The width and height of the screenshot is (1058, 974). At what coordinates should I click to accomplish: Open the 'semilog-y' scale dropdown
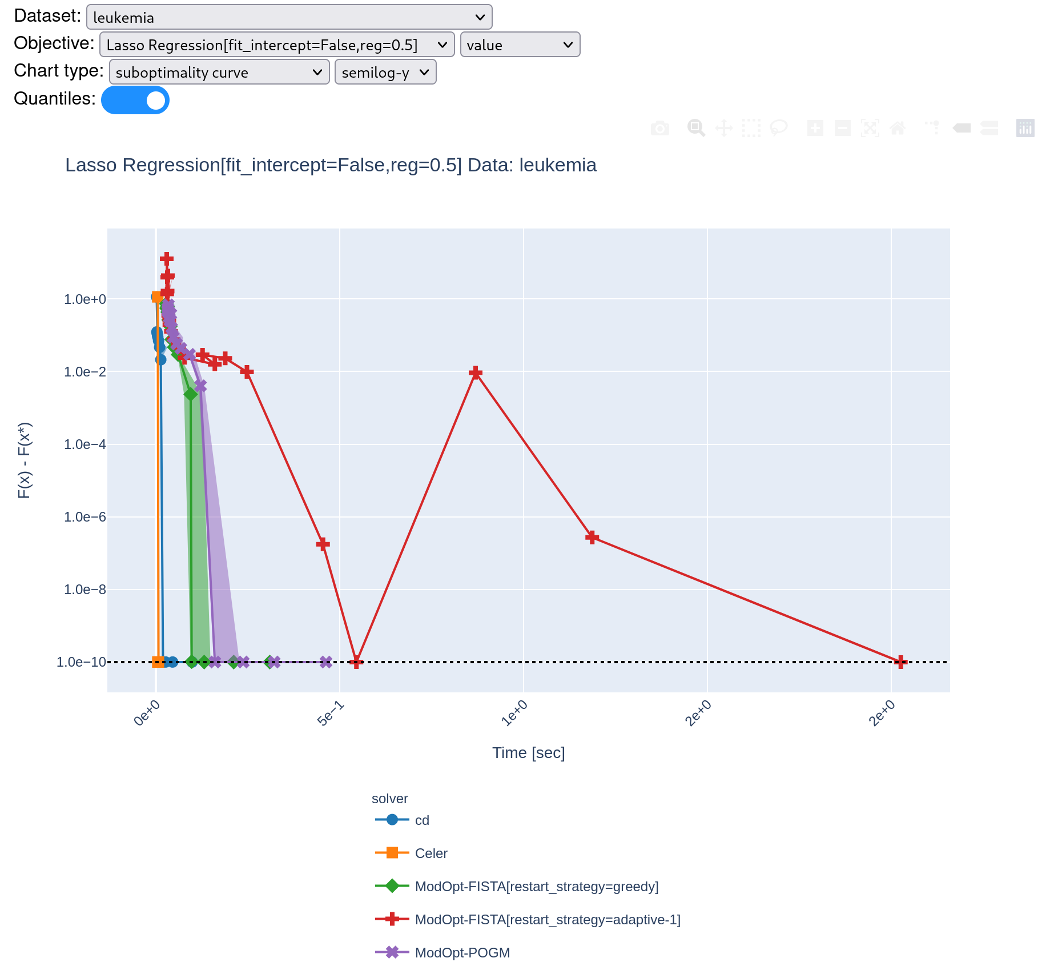pos(385,72)
